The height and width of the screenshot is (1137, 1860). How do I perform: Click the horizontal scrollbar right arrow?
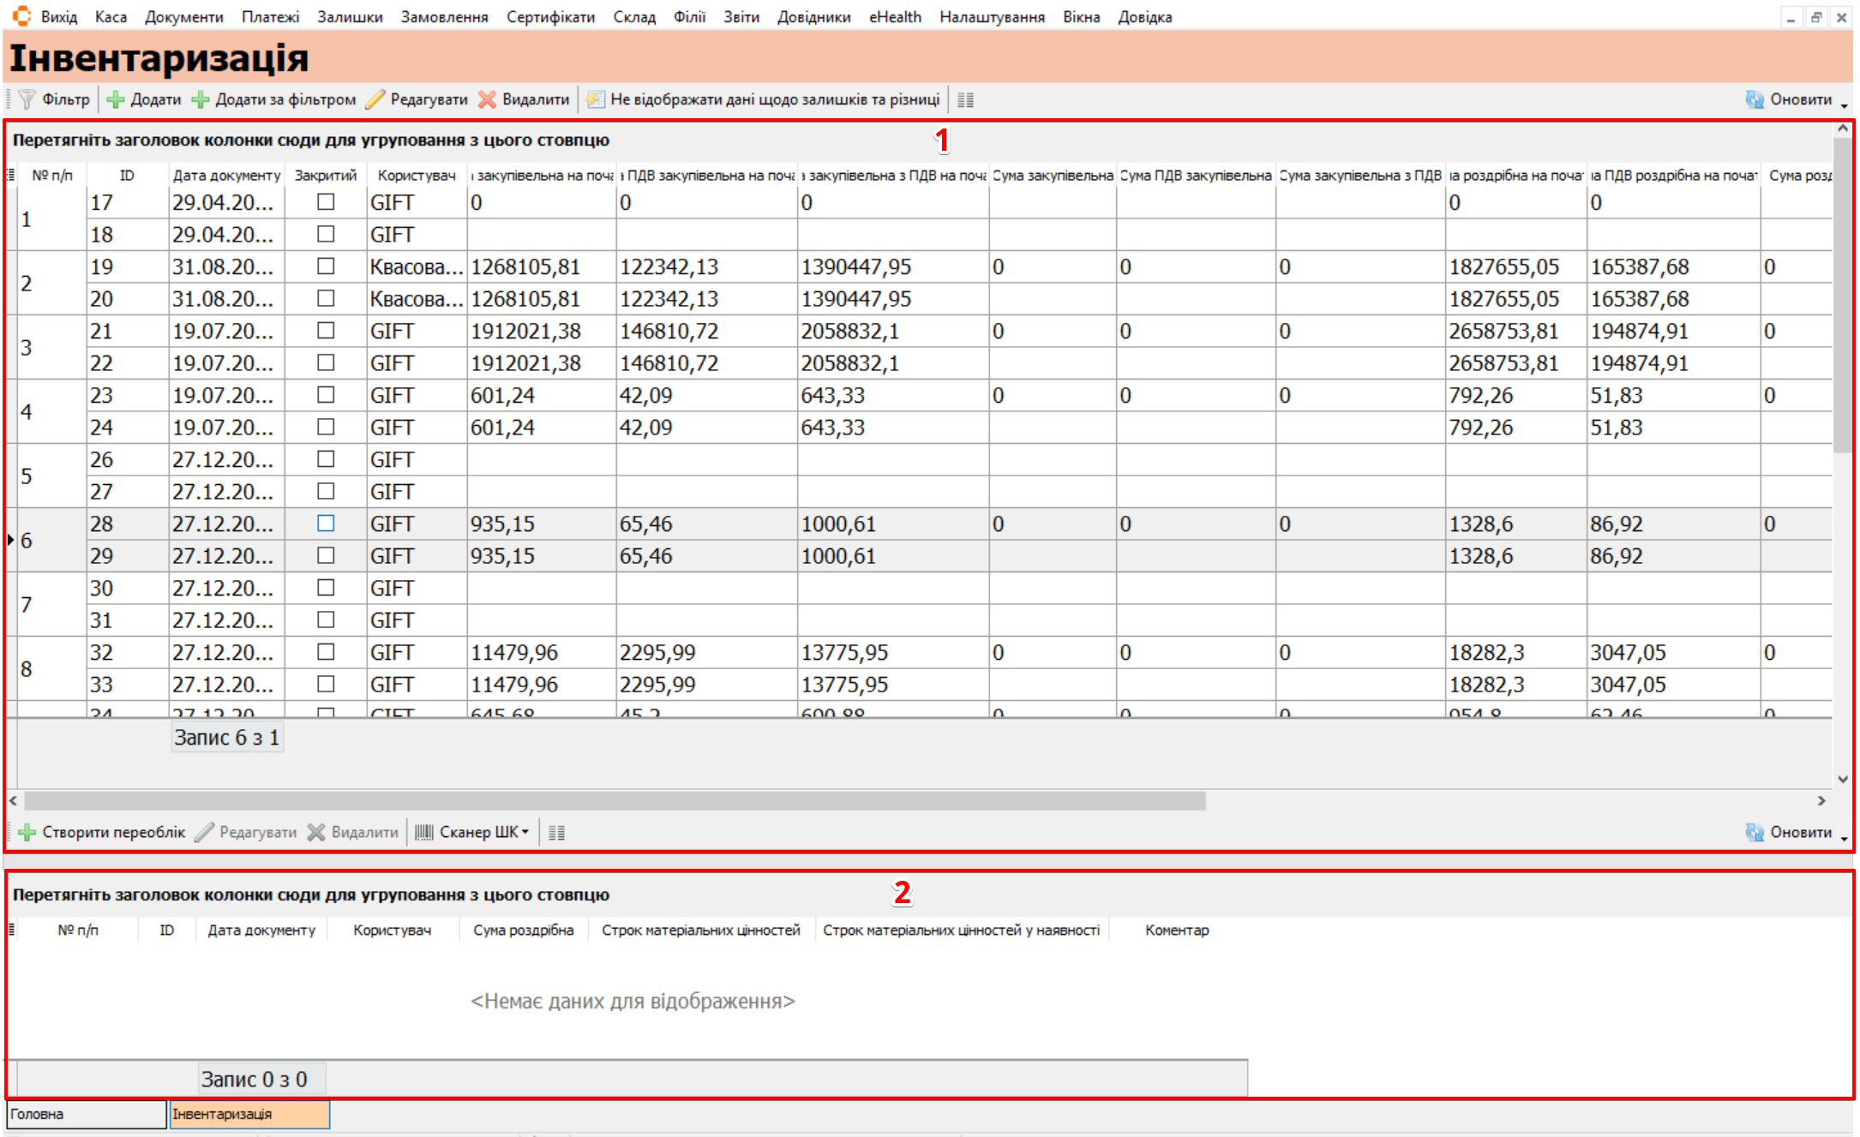tap(1821, 800)
